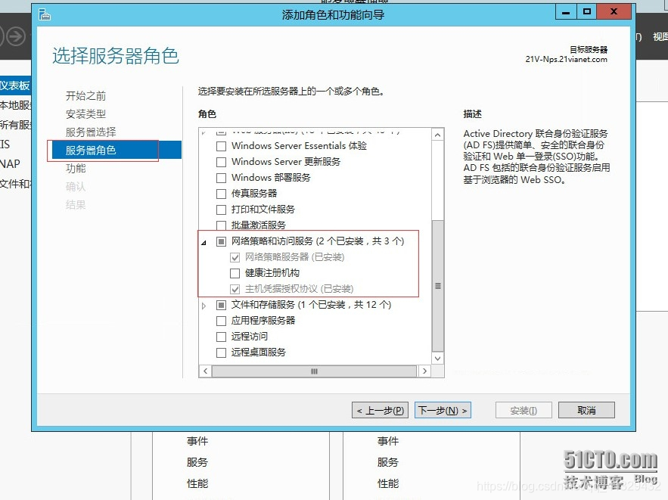
Task: Check the 应用程序服务器 checkbox
Action: pos(221,321)
